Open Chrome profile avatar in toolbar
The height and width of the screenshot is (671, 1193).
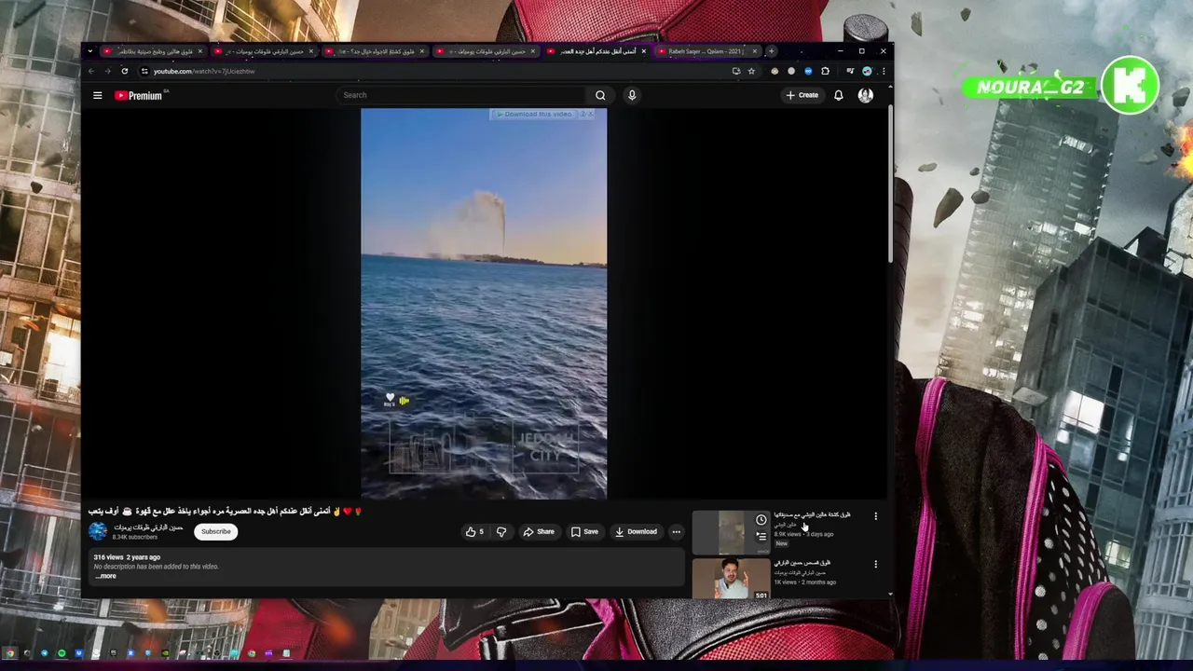click(x=867, y=71)
